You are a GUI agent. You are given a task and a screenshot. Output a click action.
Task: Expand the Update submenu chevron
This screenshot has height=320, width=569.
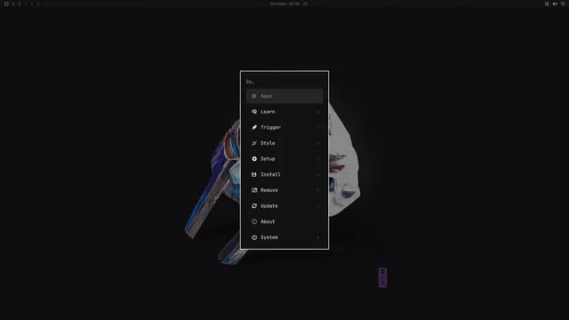coord(318,206)
